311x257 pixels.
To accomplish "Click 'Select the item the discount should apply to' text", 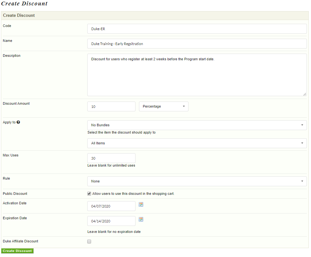I will click(x=121, y=132).
